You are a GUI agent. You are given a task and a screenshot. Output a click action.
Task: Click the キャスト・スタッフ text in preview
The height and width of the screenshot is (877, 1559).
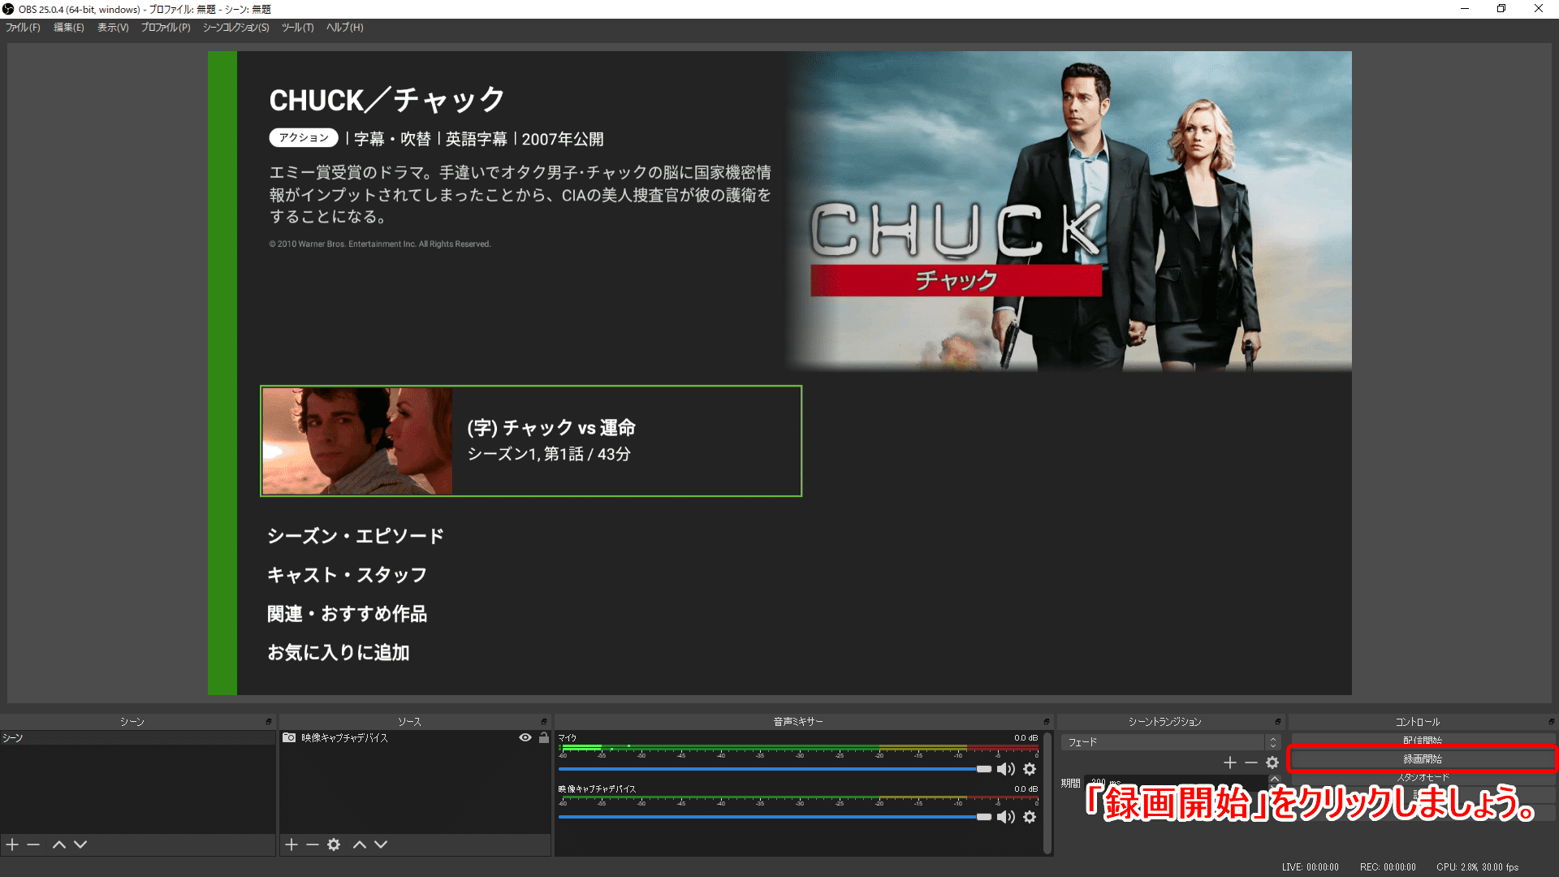(x=347, y=575)
